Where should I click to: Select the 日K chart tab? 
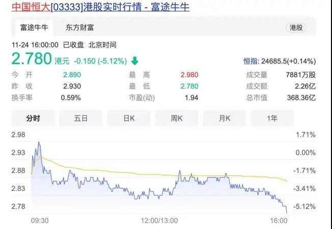tap(129, 118)
